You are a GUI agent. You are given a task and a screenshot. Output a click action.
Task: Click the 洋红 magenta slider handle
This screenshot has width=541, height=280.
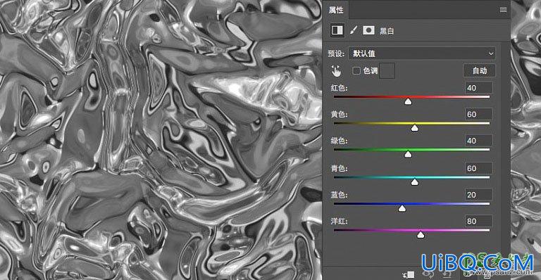pos(421,234)
